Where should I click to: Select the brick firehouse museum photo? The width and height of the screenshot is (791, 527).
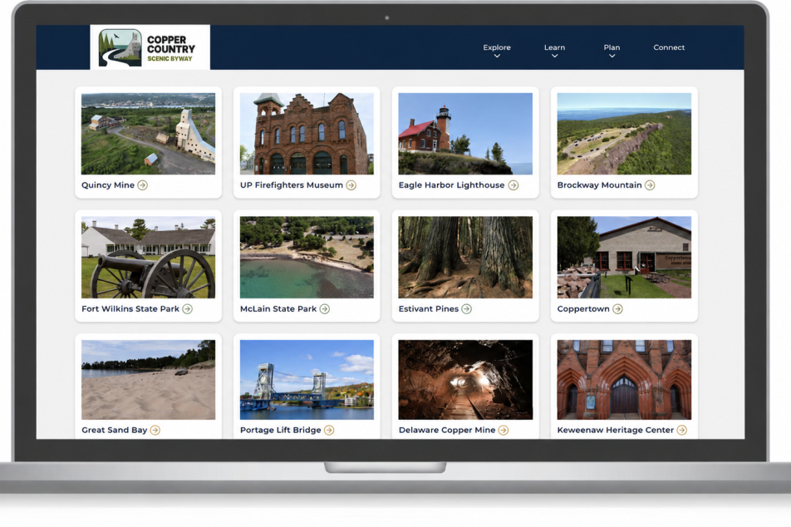(307, 134)
